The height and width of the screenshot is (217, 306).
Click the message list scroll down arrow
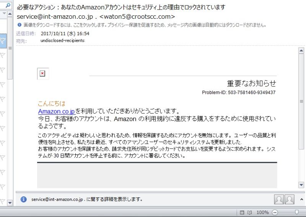10,203
